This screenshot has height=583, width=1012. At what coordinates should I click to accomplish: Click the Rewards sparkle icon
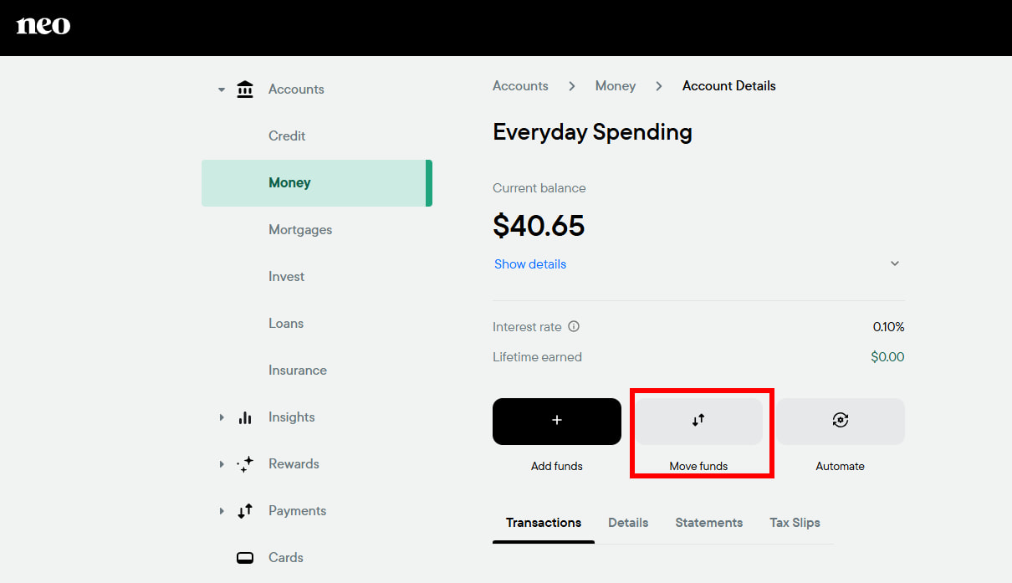(245, 463)
